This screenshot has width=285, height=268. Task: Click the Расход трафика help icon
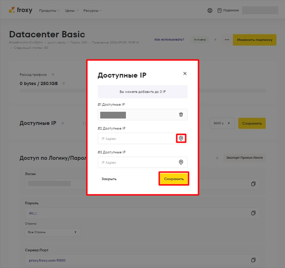53,75
